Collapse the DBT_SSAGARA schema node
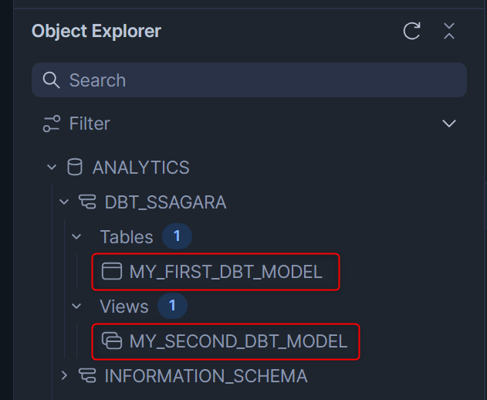487x400 pixels. pyautogui.click(x=64, y=202)
